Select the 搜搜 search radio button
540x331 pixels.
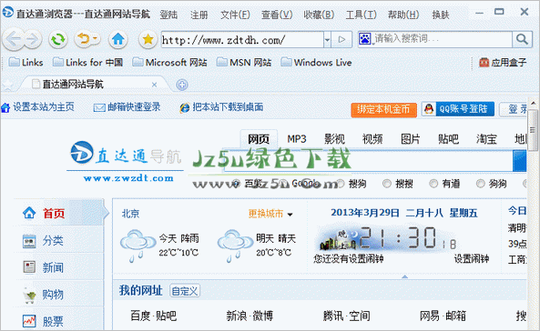387,184
